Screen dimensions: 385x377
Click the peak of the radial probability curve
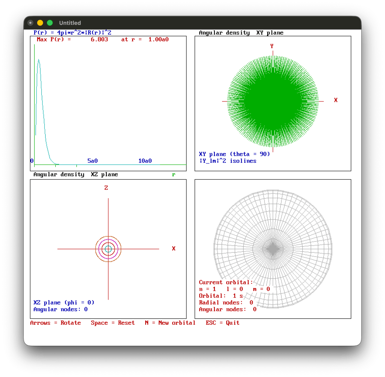pyautogui.click(x=38, y=59)
